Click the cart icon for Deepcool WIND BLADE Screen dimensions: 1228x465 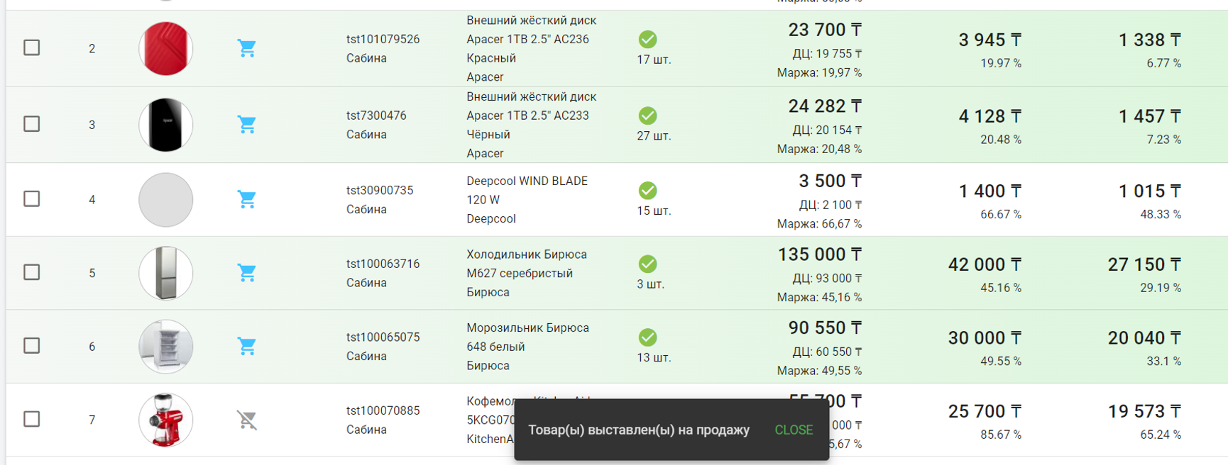[246, 199]
